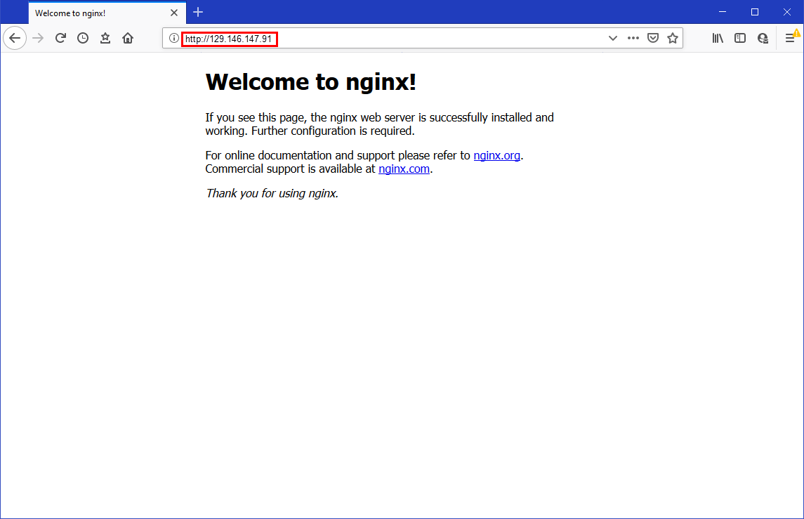804x519 pixels.
Task: Click the grayed forward arrow control
Action: click(x=37, y=38)
